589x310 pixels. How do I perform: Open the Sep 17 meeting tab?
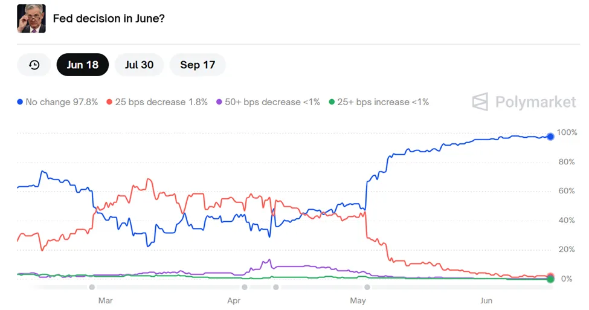coord(198,65)
